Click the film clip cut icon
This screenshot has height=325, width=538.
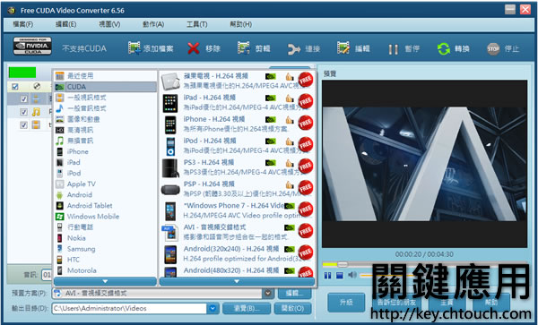pyautogui.click(x=244, y=48)
